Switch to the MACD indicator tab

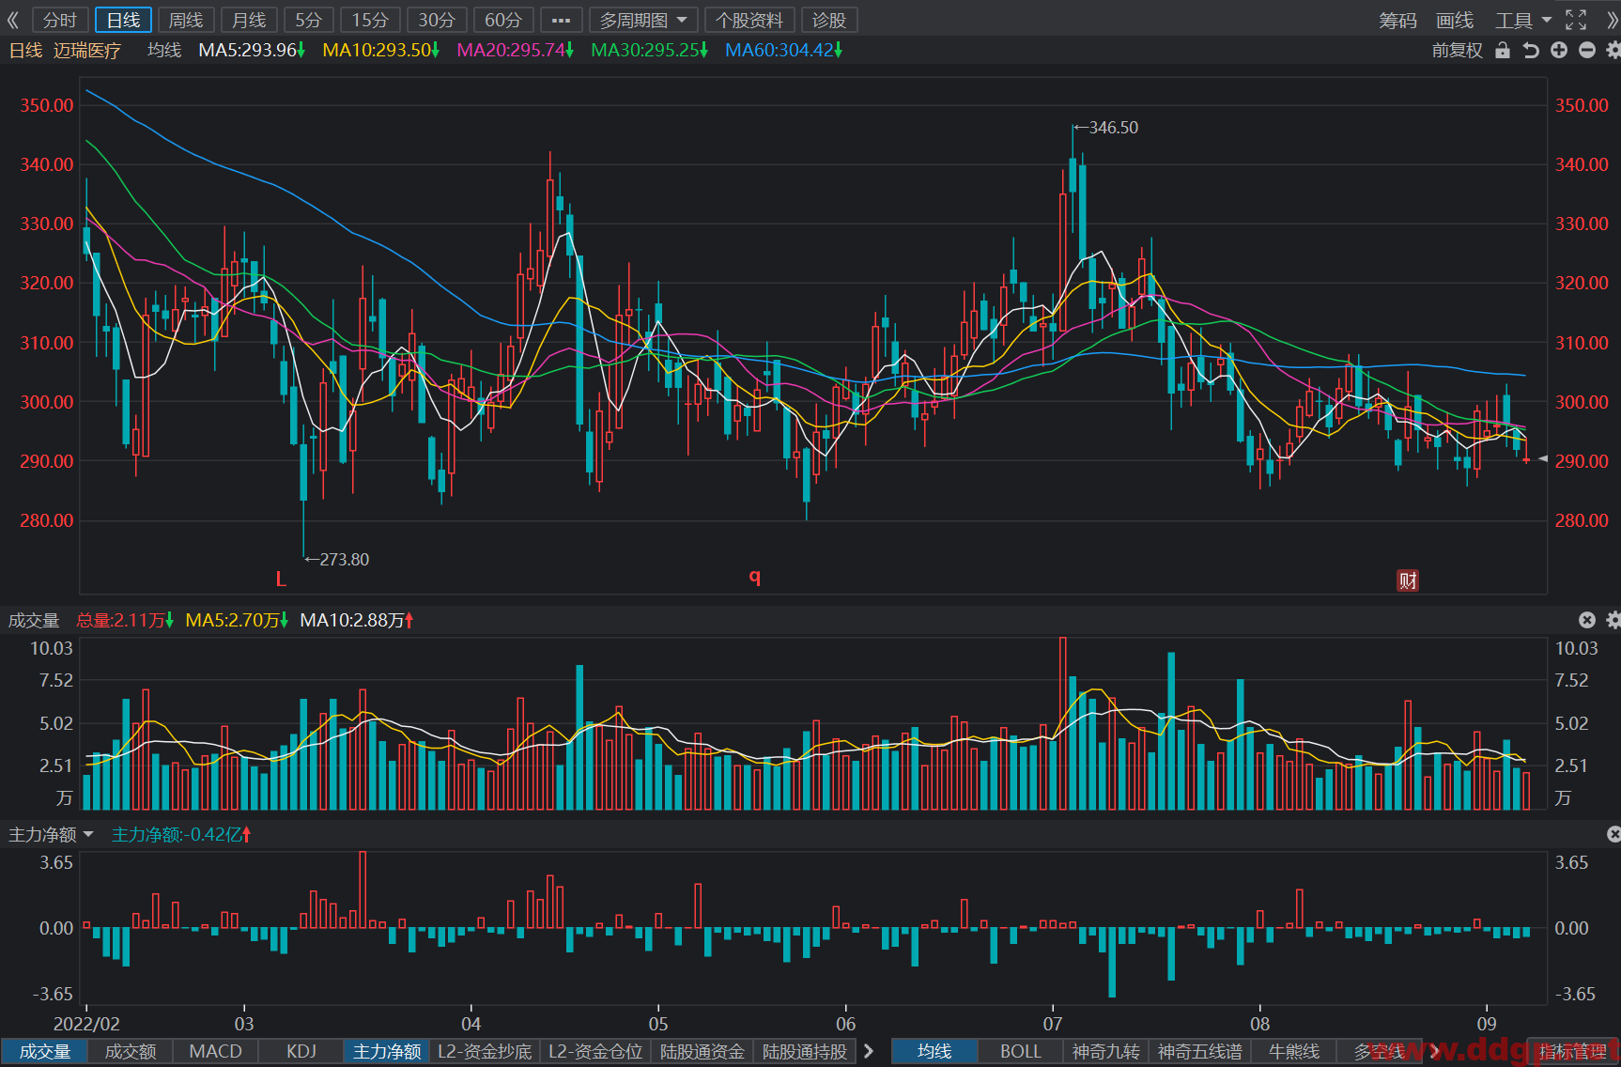[x=216, y=1051]
